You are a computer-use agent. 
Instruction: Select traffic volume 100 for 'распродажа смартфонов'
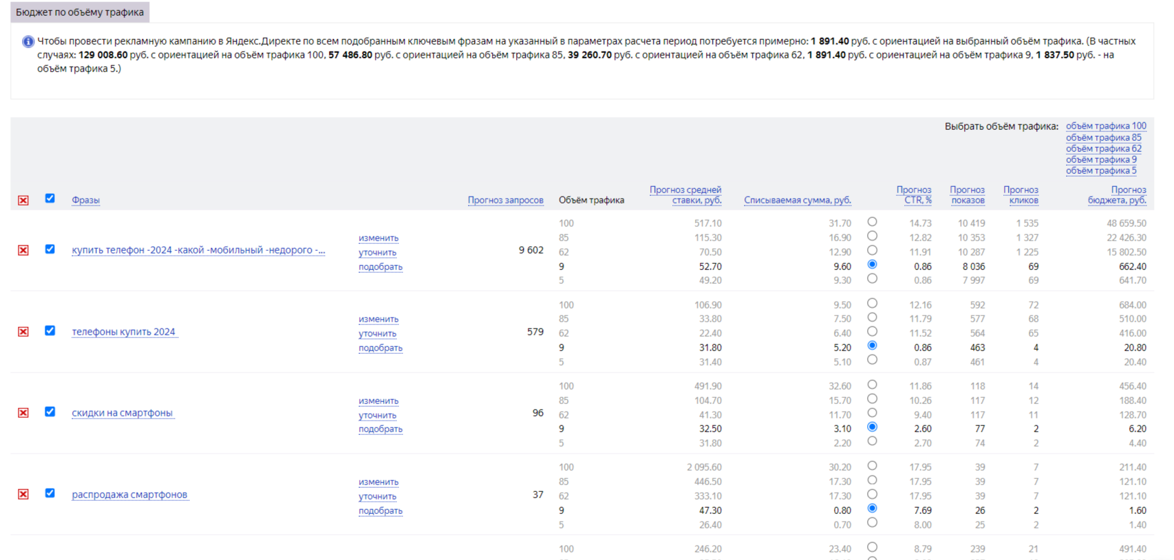click(x=873, y=466)
